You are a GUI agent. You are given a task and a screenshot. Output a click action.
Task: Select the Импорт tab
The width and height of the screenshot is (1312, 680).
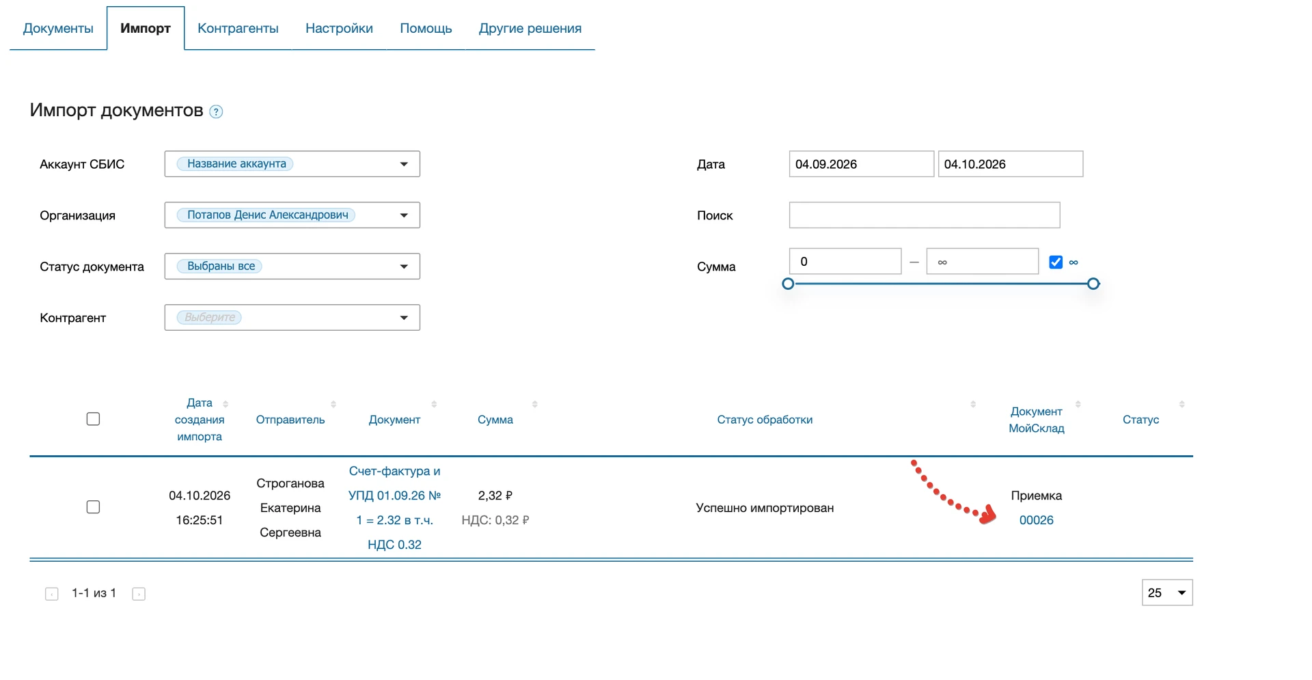click(146, 28)
